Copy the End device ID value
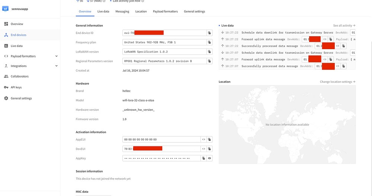 coord(209,33)
